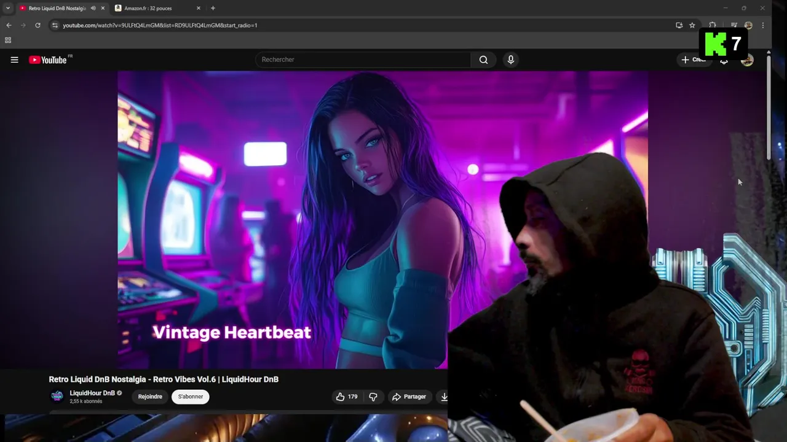Screen dimensions: 787x442
Task: Open the LiquidHour DnB channel avatar
Action: [57, 397]
